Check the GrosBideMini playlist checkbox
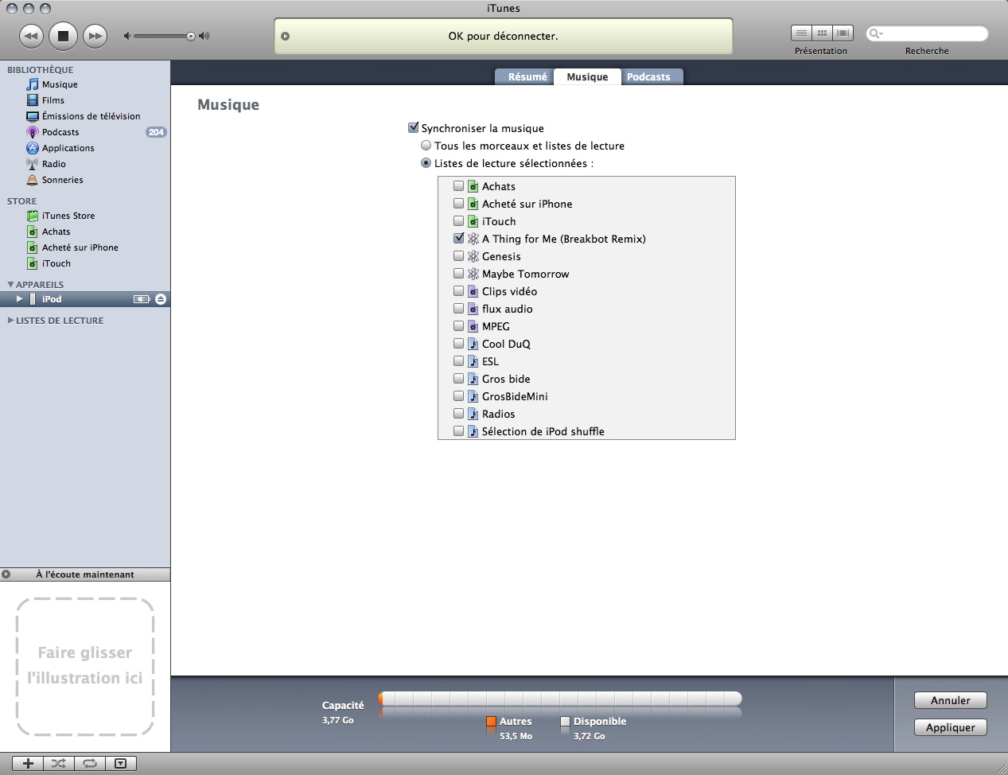Screen dimensions: 1008x775 pos(458,395)
